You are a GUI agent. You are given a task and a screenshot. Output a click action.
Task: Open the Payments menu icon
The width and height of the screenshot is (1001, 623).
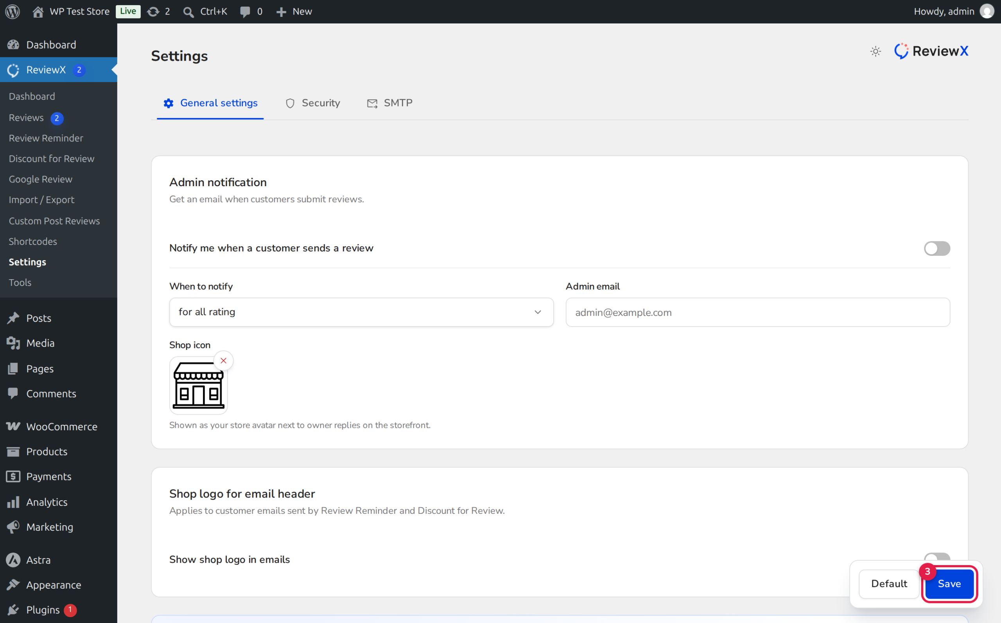point(13,476)
